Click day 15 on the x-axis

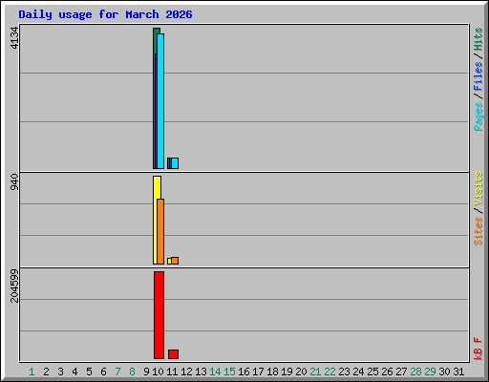point(229,371)
